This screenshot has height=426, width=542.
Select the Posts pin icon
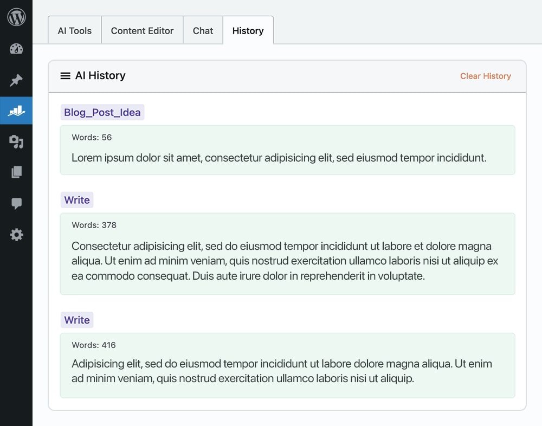coord(16,80)
